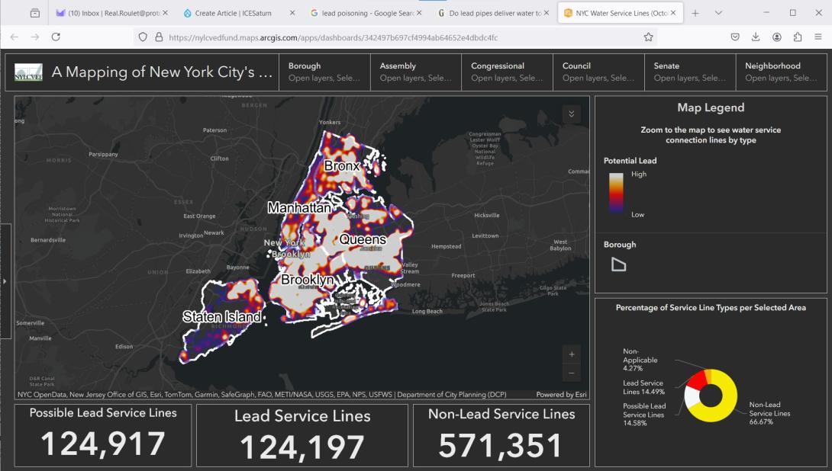Open the Neighborhood selector dropdown
The height and width of the screenshot is (471, 832).
(x=781, y=72)
